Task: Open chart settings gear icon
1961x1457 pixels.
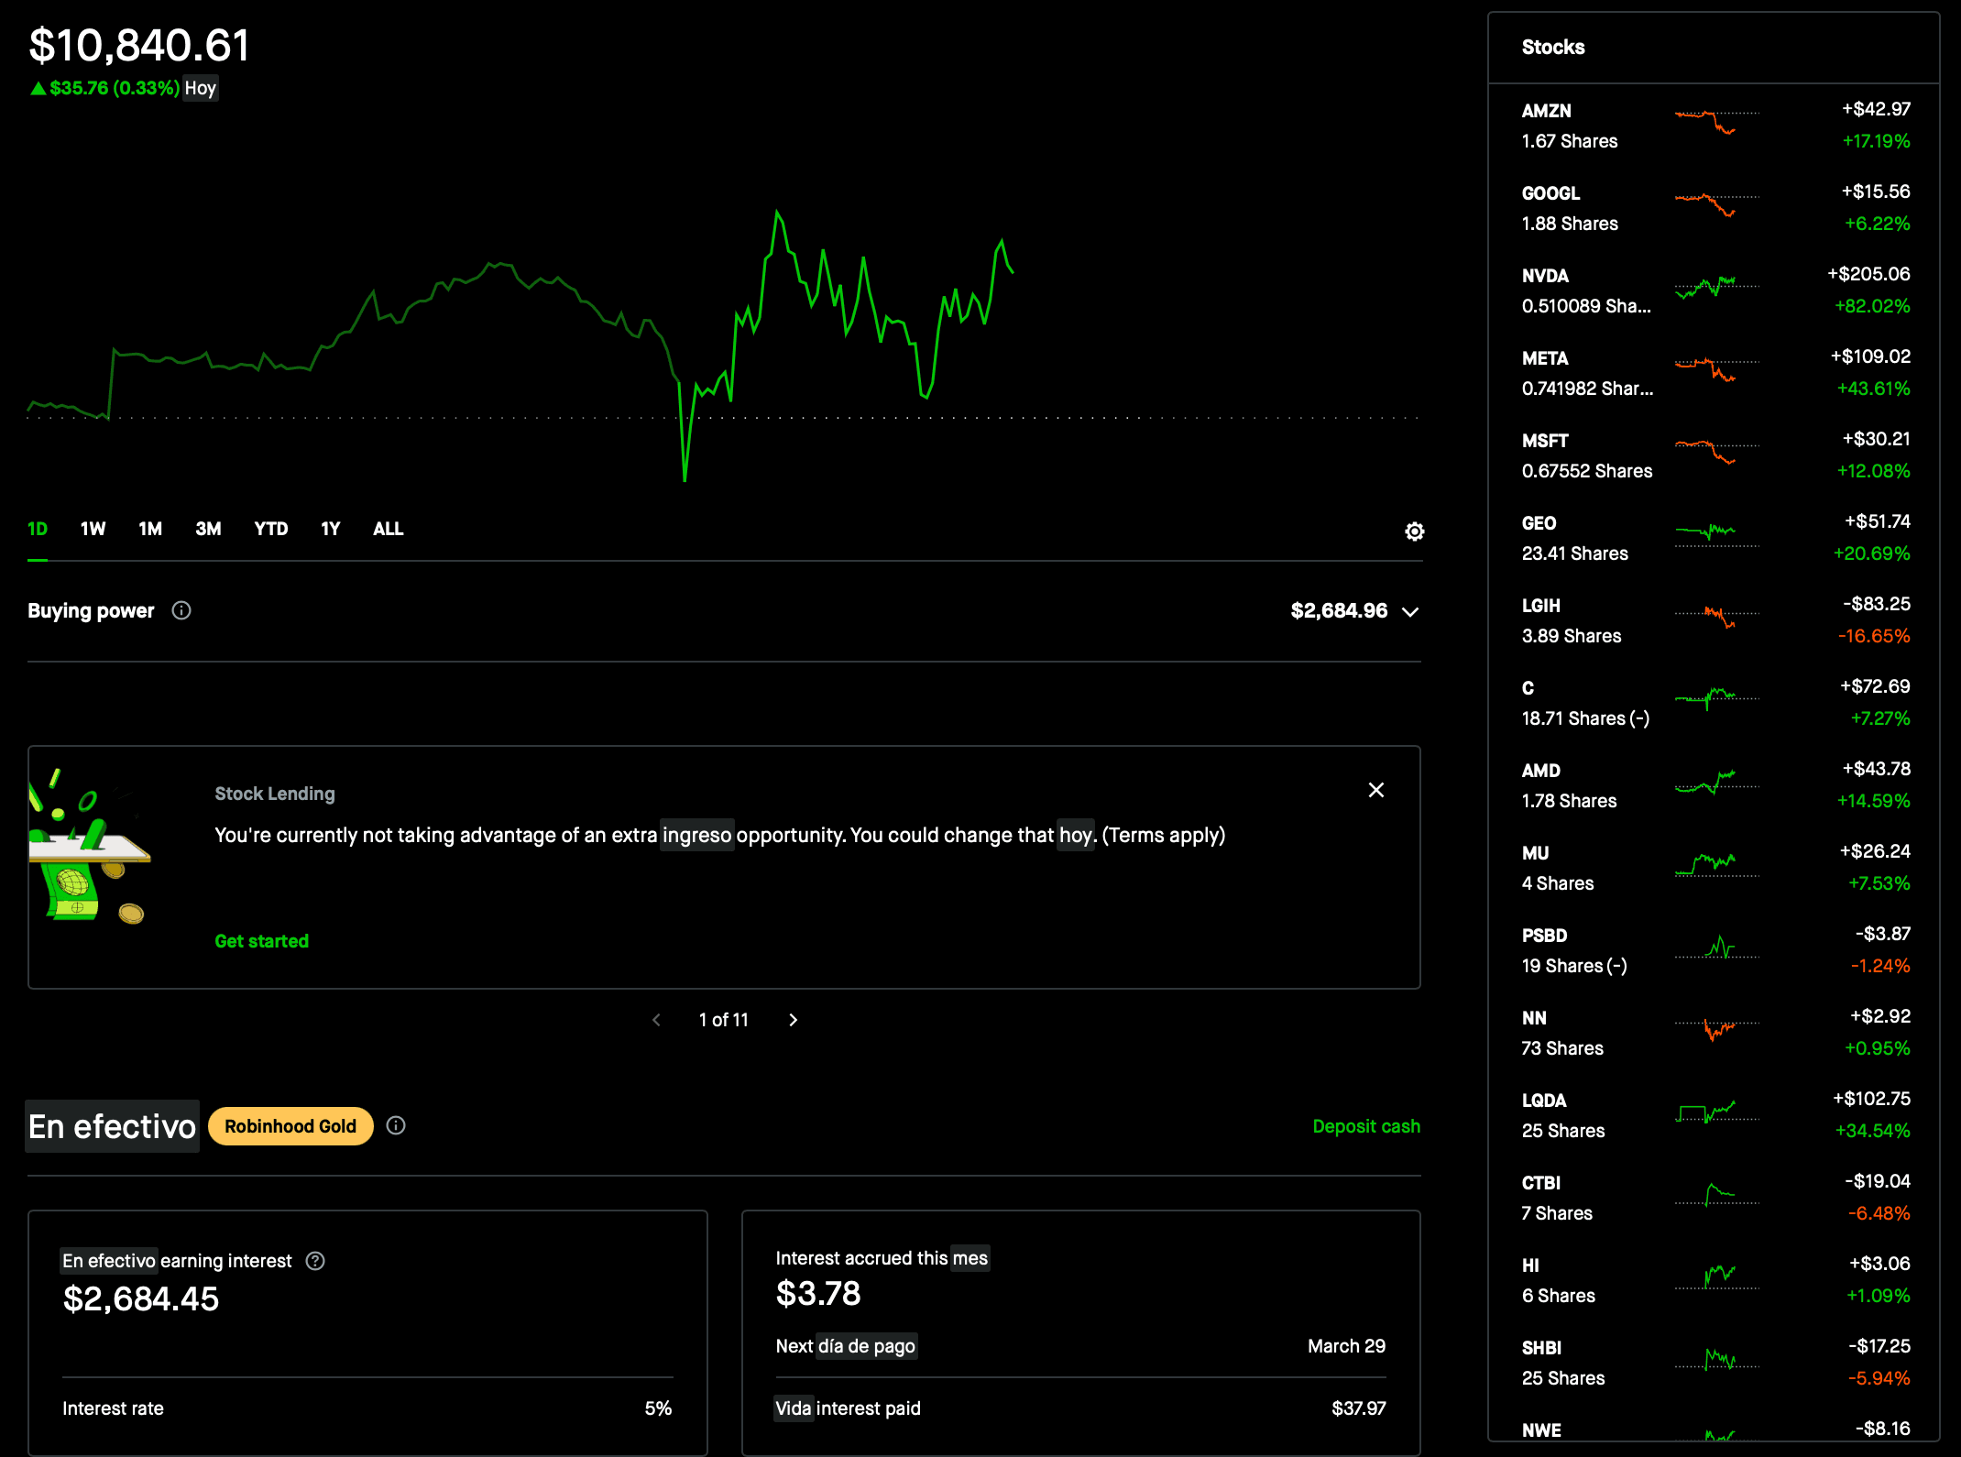Action: pyautogui.click(x=1414, y=531)
